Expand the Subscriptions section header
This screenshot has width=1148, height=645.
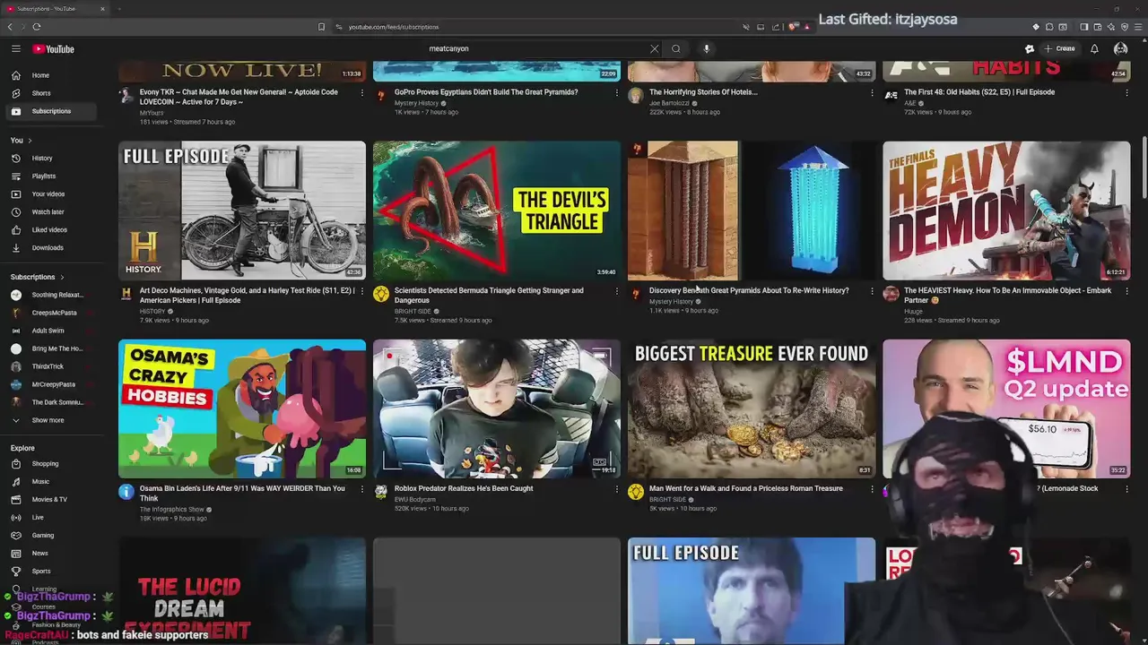[37, 277]
